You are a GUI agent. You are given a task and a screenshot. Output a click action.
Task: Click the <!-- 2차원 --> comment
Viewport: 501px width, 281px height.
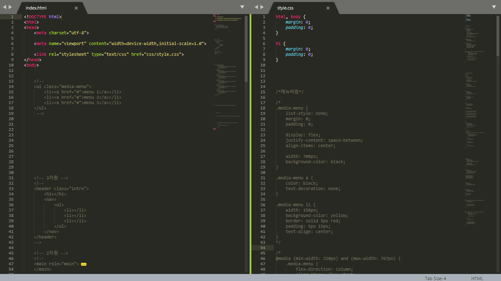point(51,253)
